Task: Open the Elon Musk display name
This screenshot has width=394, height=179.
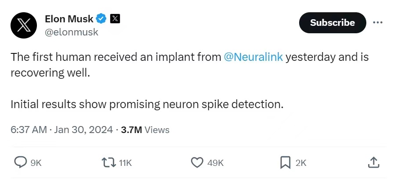Action: pyautogui.click(x=69, y=19)
